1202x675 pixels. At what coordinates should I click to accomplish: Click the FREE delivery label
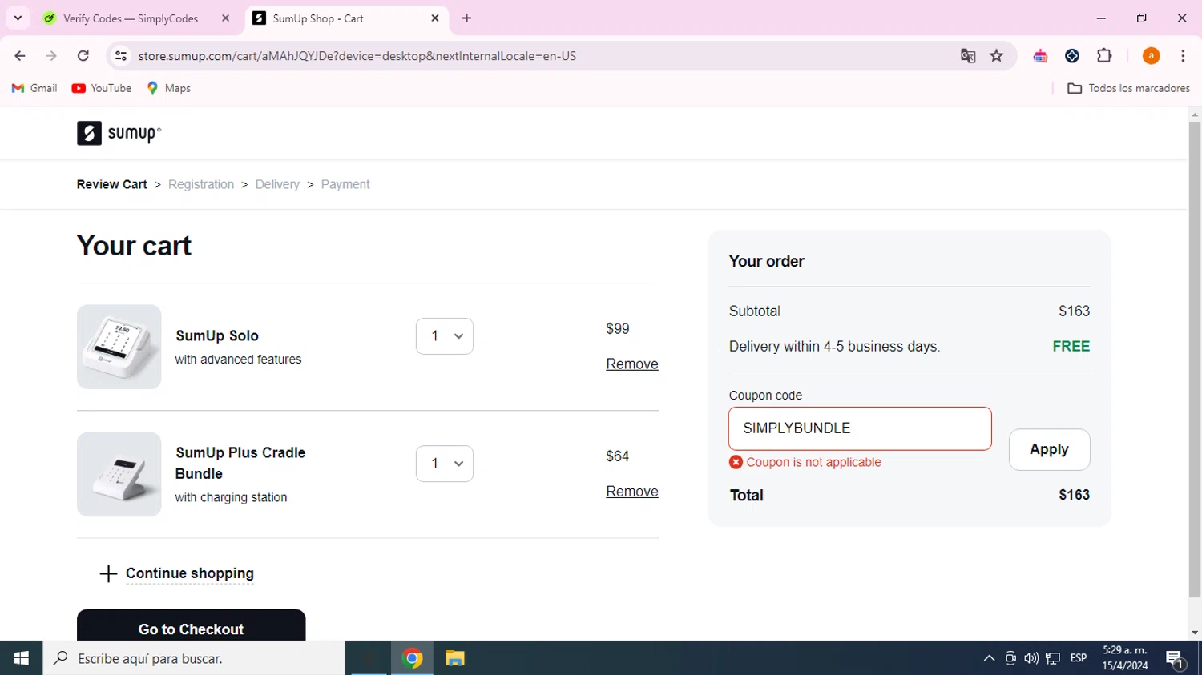1071,346
